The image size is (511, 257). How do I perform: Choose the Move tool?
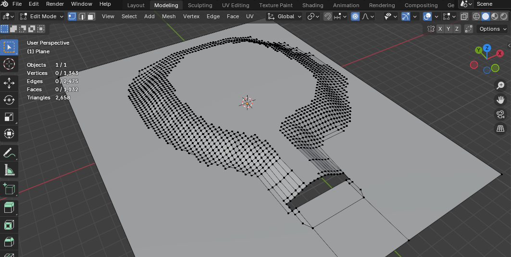coord(9,83)
